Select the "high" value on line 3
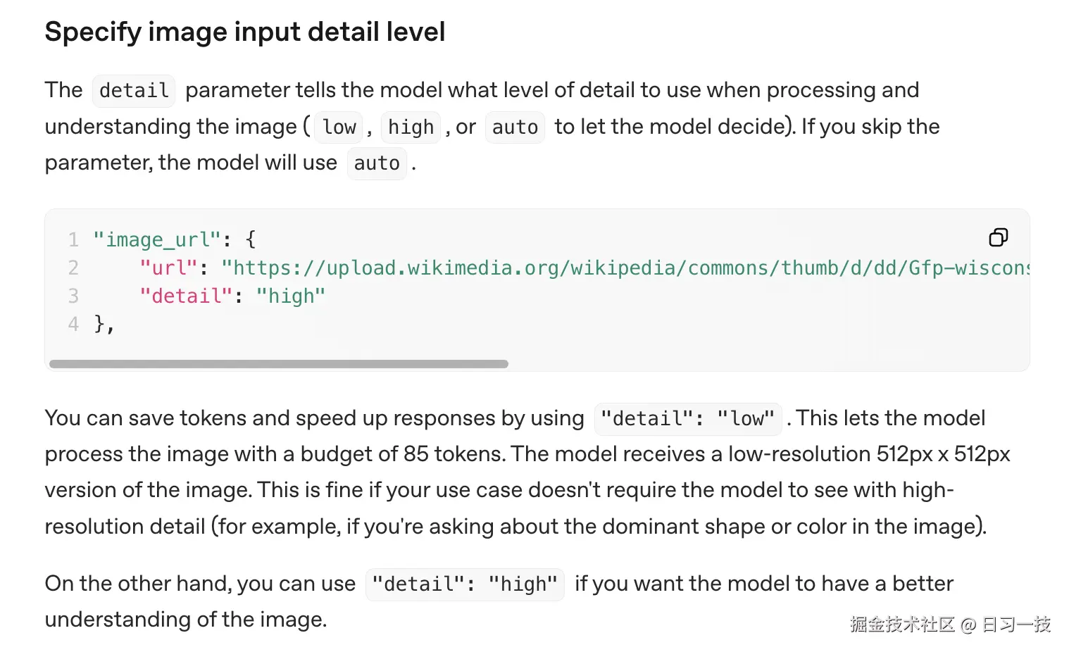Viewport: 1069px width, 652px height. tap(291, 296)
